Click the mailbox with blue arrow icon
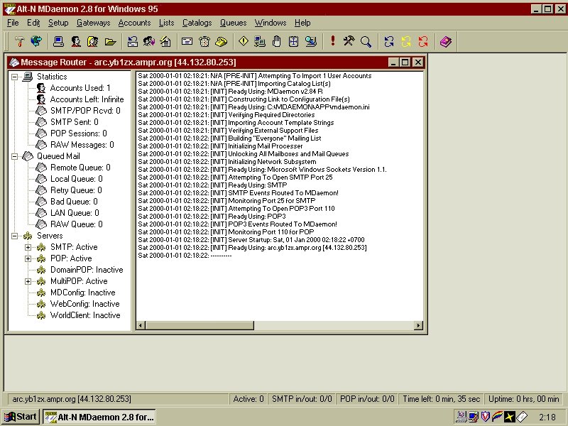Image resolution: width=568 pixels, height=426 pixels. (x=133, y=42)
